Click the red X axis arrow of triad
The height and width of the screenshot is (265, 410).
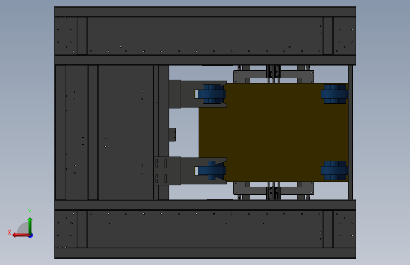(x=20, y=235)
